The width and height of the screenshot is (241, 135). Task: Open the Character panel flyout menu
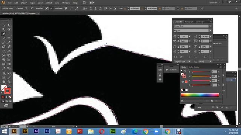point(211,22)
